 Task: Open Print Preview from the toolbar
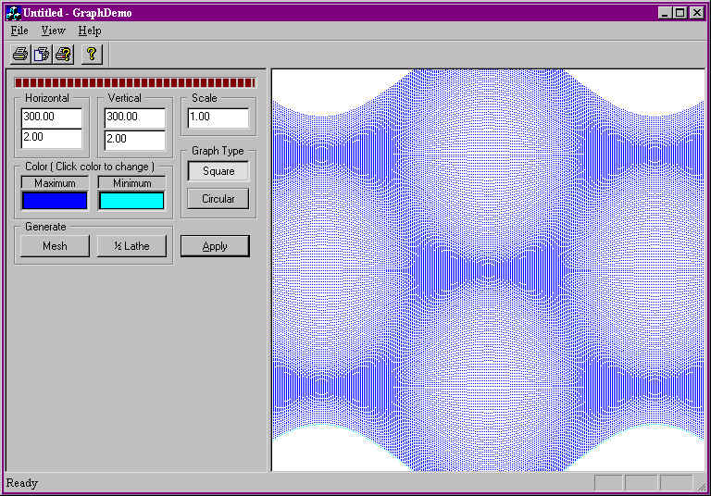click(42, 54)
